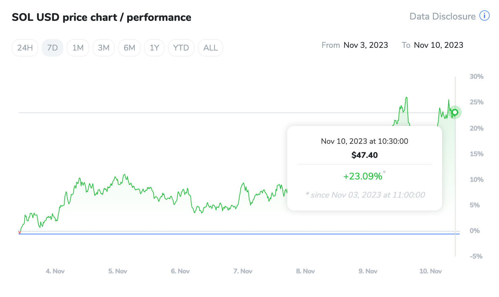Click the 7. Nov axis label

tap(243, 271)
